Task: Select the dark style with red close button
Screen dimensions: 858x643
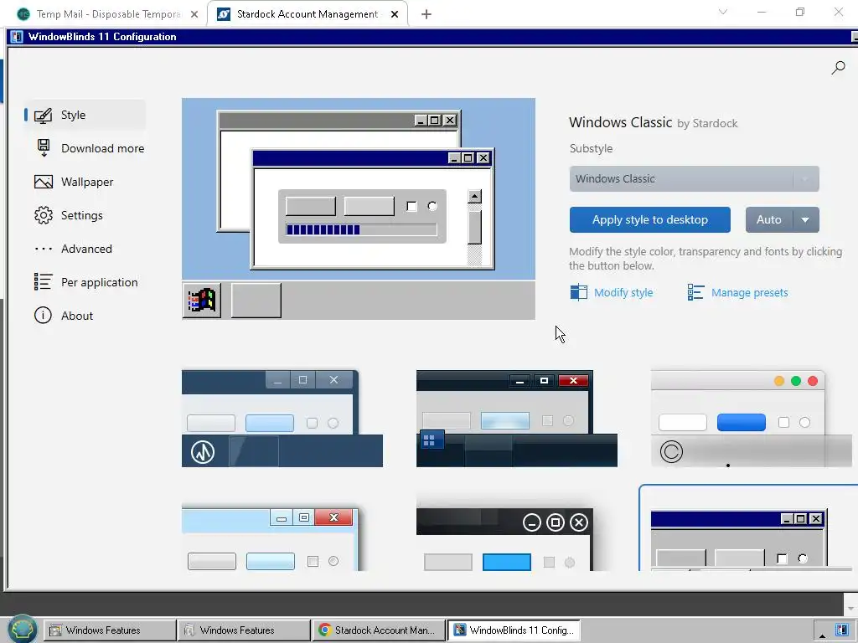Action: click(516, 419)
